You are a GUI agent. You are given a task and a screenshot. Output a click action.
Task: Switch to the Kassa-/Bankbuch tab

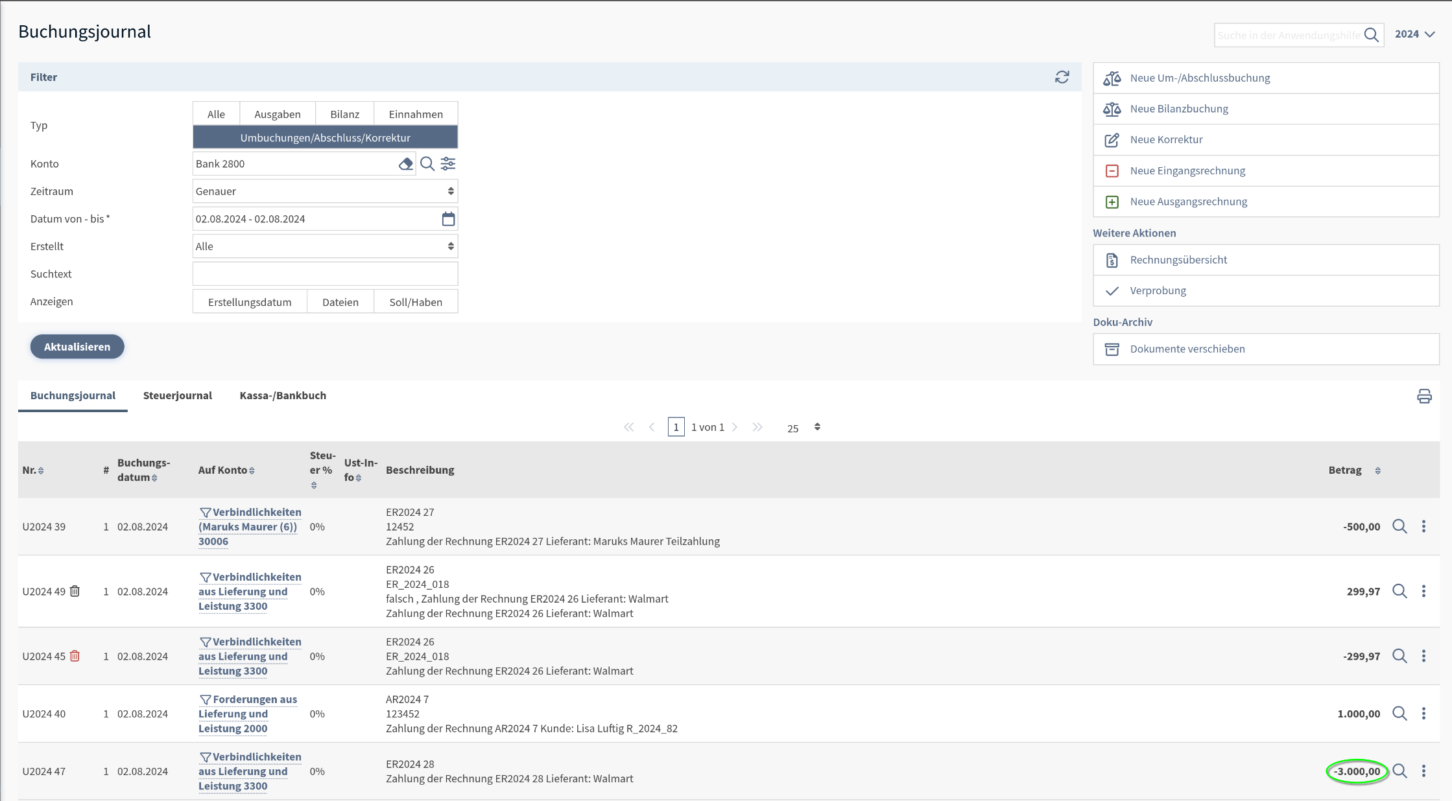pyautogui.click(x=283, y=395)
